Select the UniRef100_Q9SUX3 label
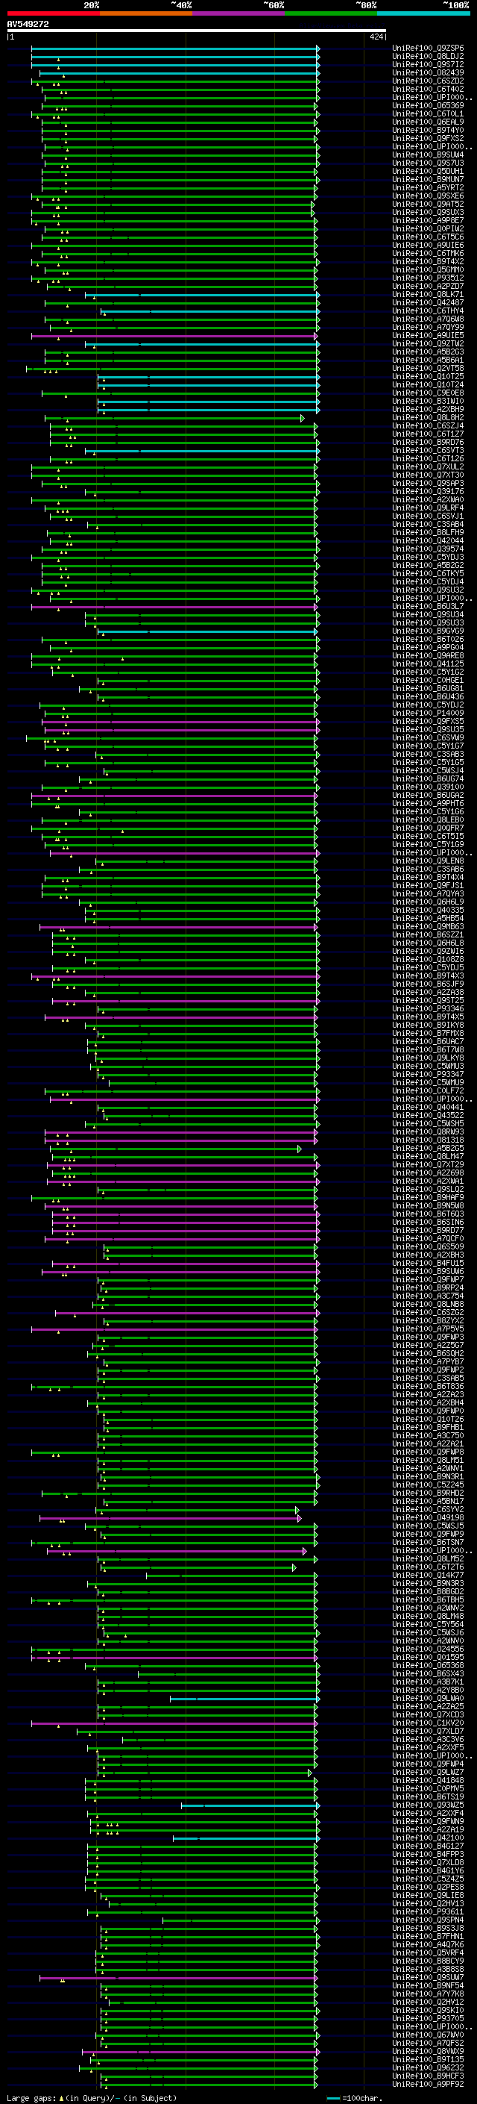The height and width of the screenshot is (2104, 477). coord(428,213)
